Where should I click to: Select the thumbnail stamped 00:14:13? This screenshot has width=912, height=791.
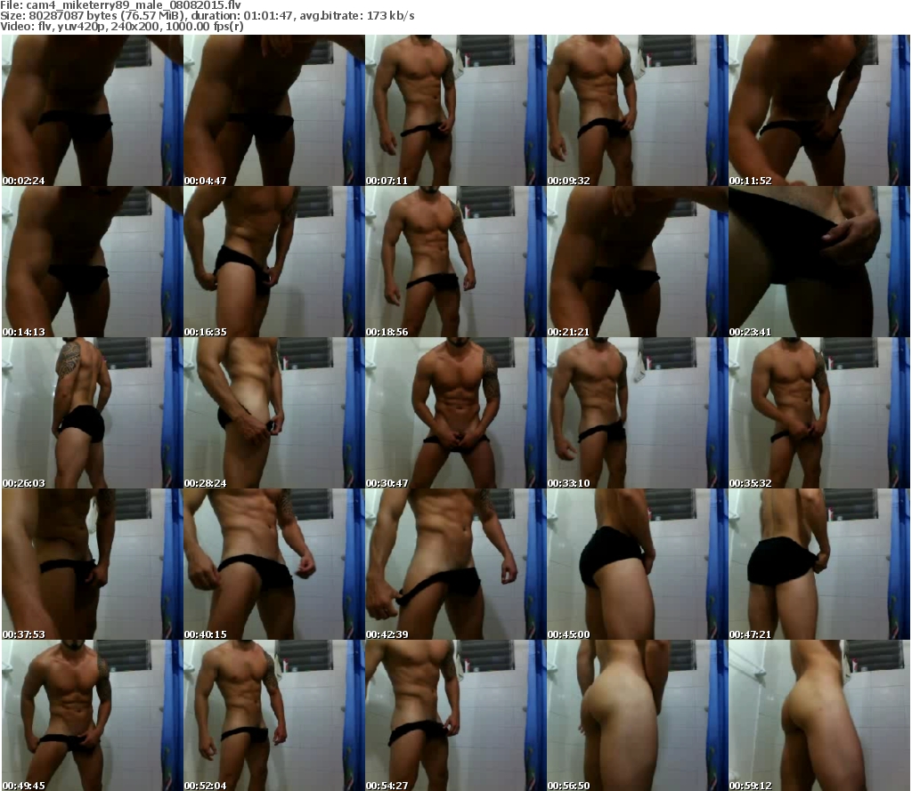point(93,262)
